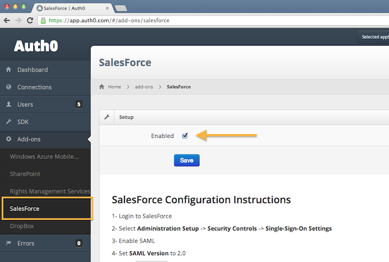Click the SalesForce page heading
This screenshot has height=262, width=389.
[x=125, y=62]
